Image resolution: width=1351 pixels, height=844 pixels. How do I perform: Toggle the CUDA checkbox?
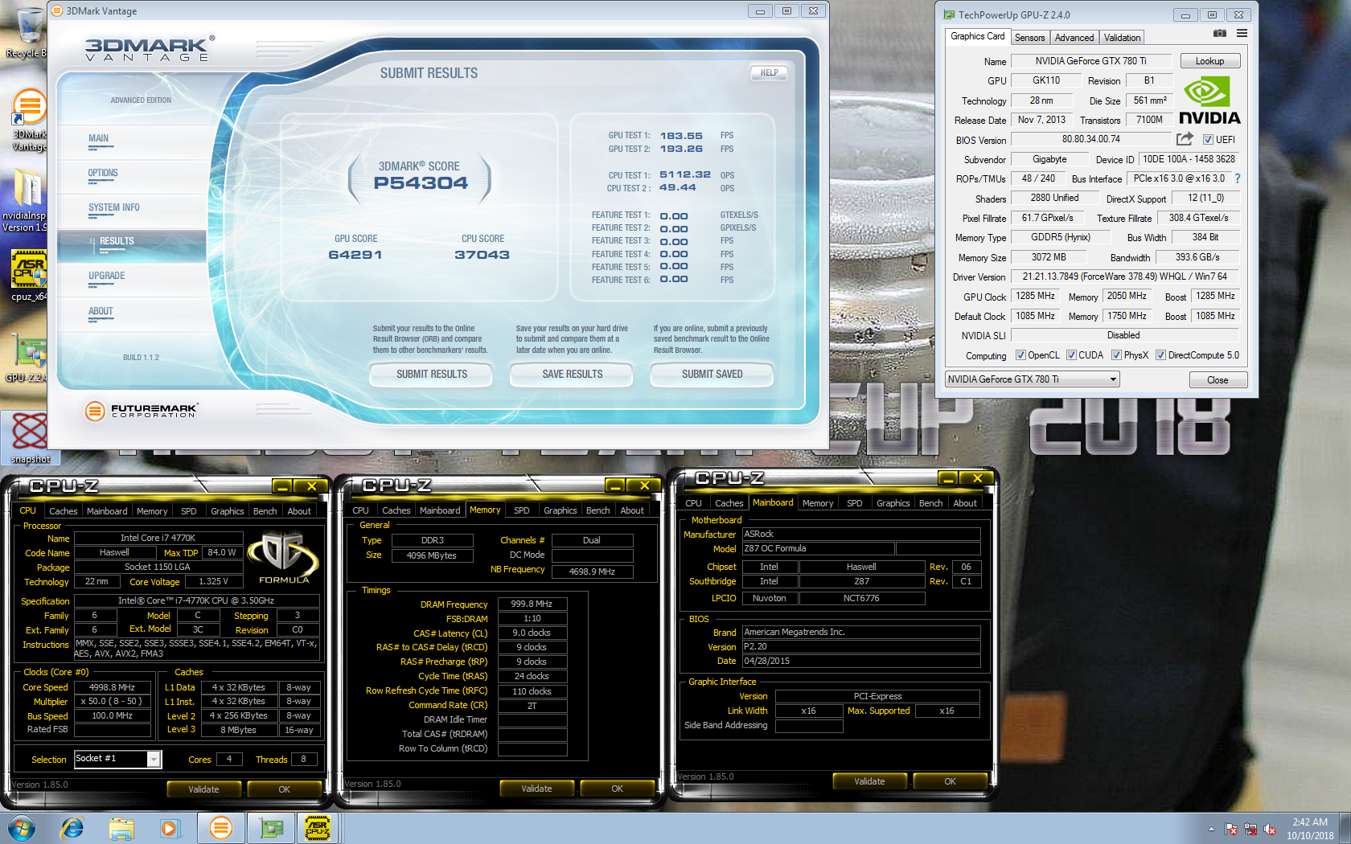(x=1071, y=355)
